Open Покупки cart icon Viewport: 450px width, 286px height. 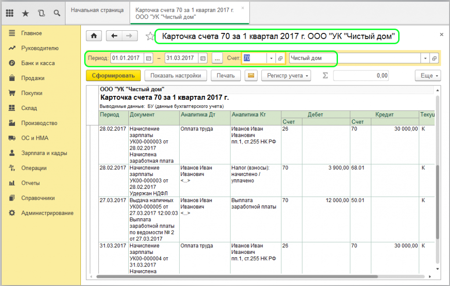[12, 93]
